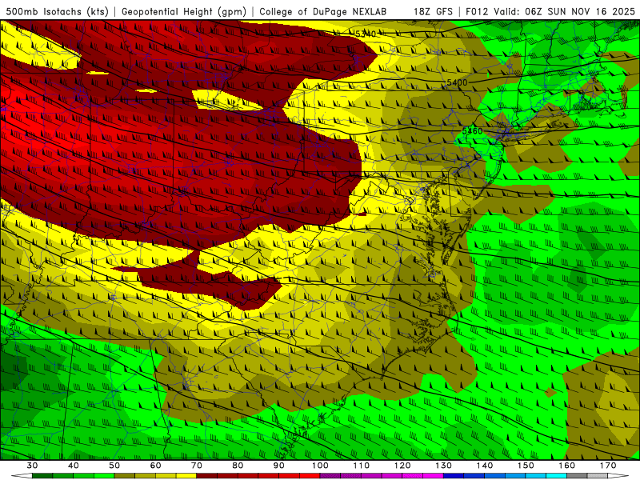Click the 80 knot color scale label
This screenshot has height=480, width=640.
coord(238,466)
